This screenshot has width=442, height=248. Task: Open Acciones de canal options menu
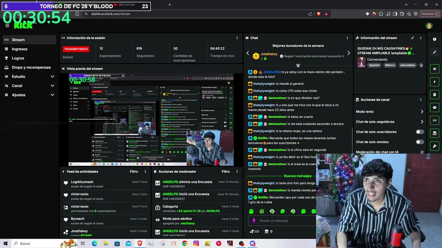point(421,100)
